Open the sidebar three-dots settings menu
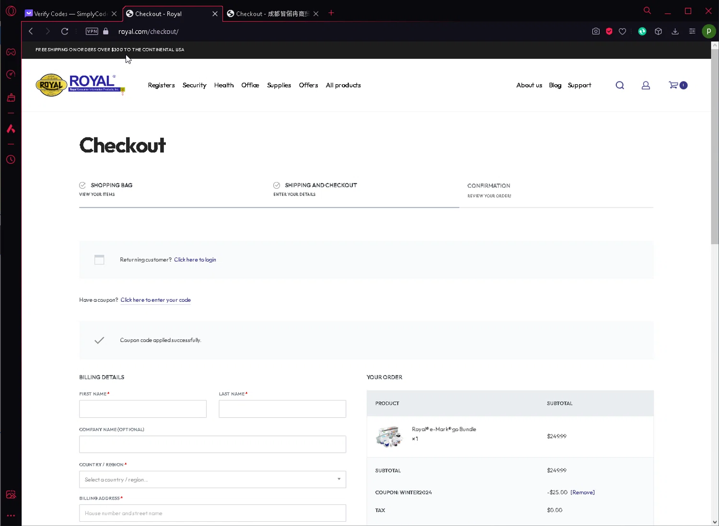Image resolution: width=719 pixels, height=526 pixels. (x=11, y=515)
